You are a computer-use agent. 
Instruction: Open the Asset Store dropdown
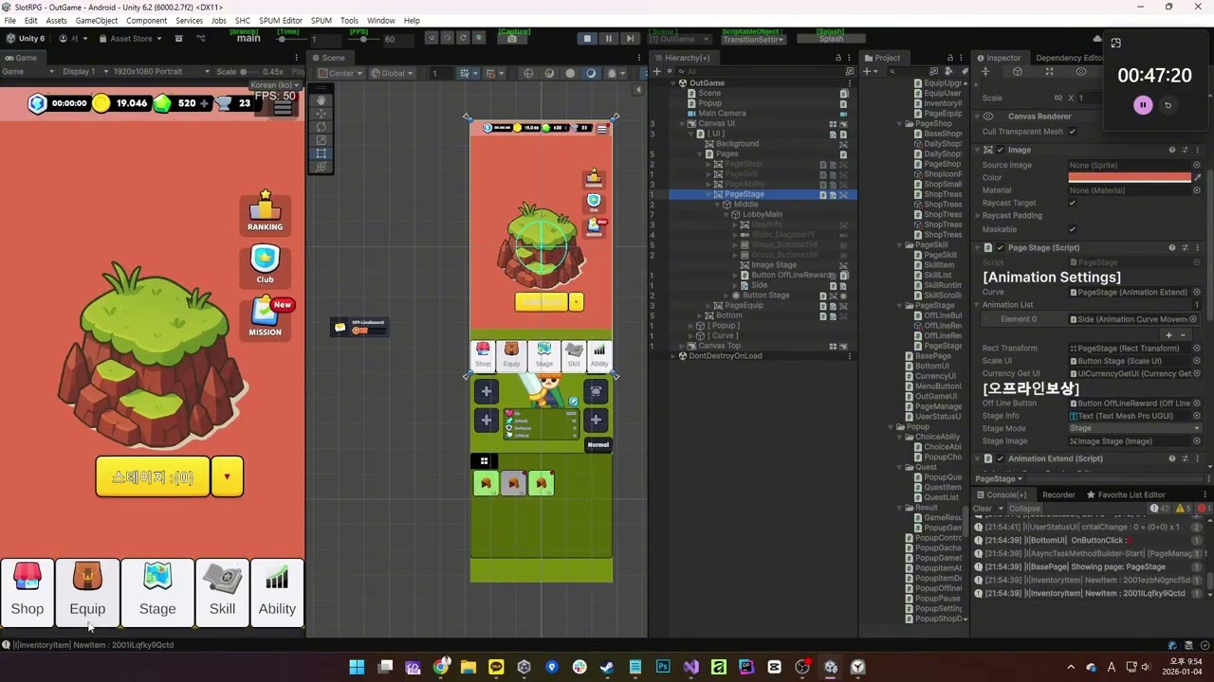(130, 39)
